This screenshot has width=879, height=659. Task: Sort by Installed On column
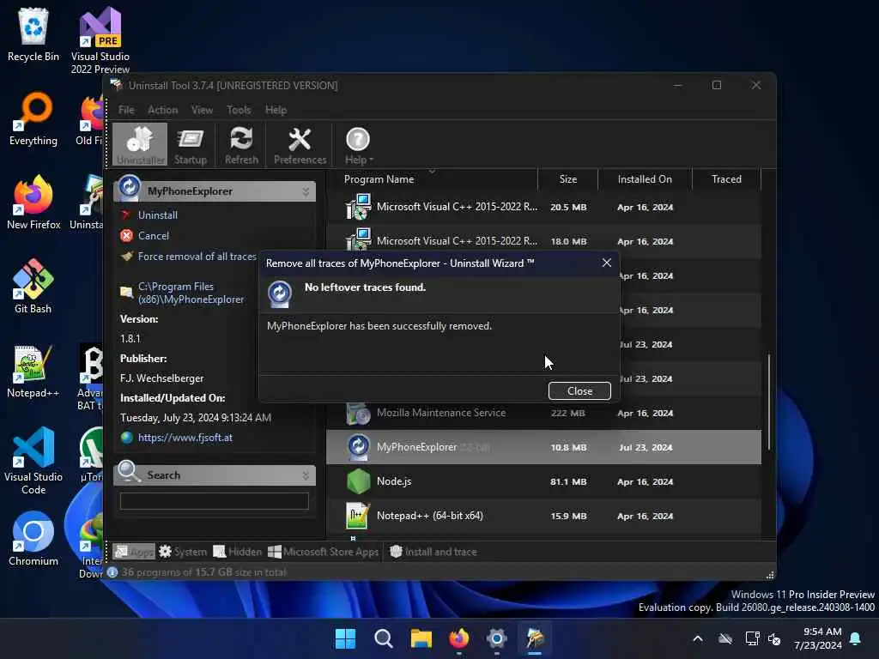[x=645, y=179]
